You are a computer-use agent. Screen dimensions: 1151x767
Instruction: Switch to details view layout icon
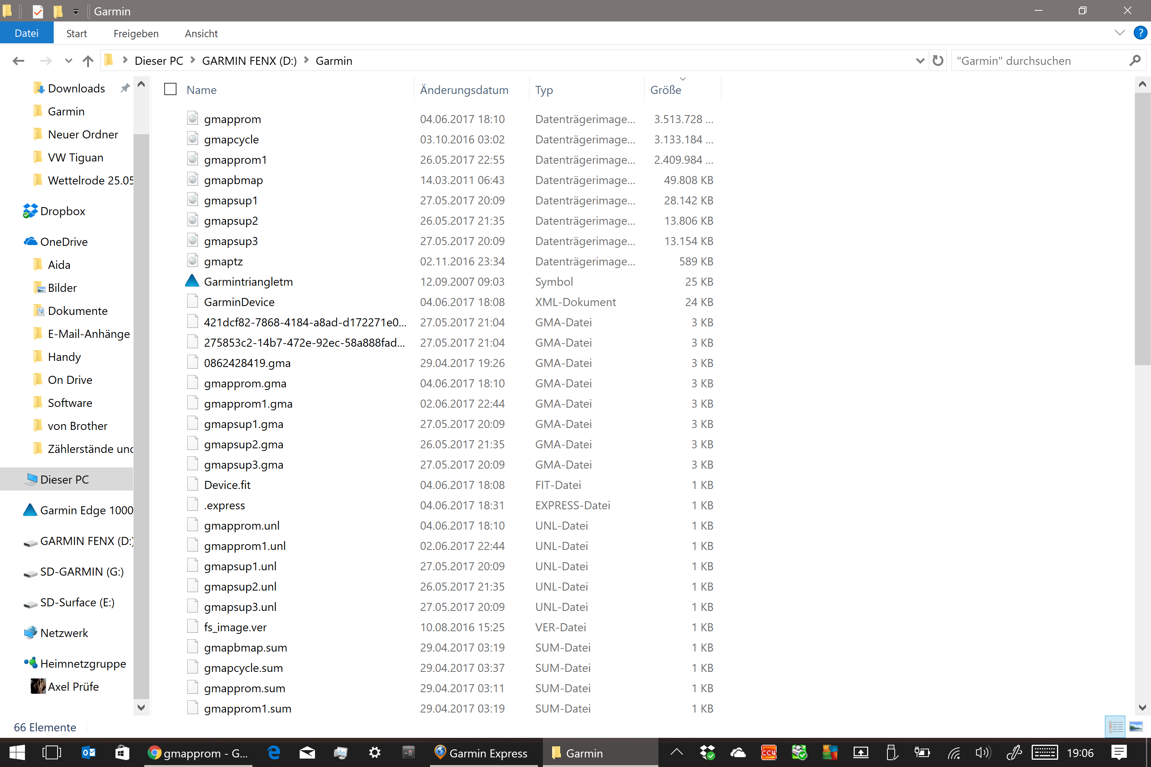[1115, 727]
